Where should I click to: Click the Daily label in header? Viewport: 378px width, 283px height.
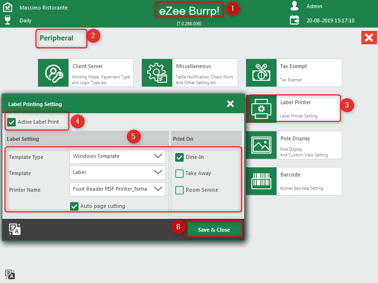click(x=26, y=20)
